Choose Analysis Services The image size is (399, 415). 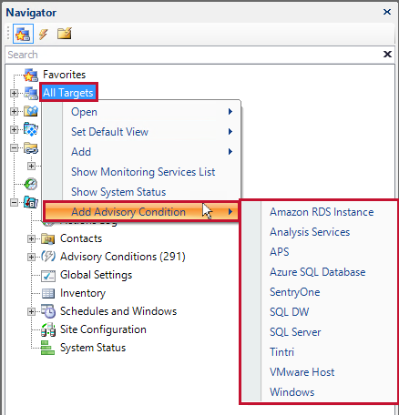click(310, 232)
